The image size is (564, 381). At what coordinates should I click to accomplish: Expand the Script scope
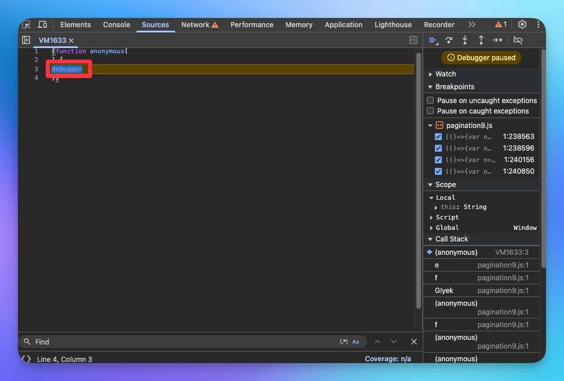point(431,217)
